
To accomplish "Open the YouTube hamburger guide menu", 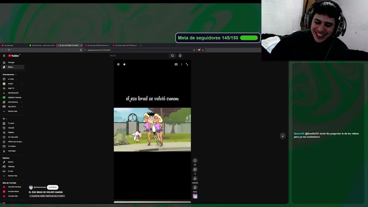I will point(4,56).
